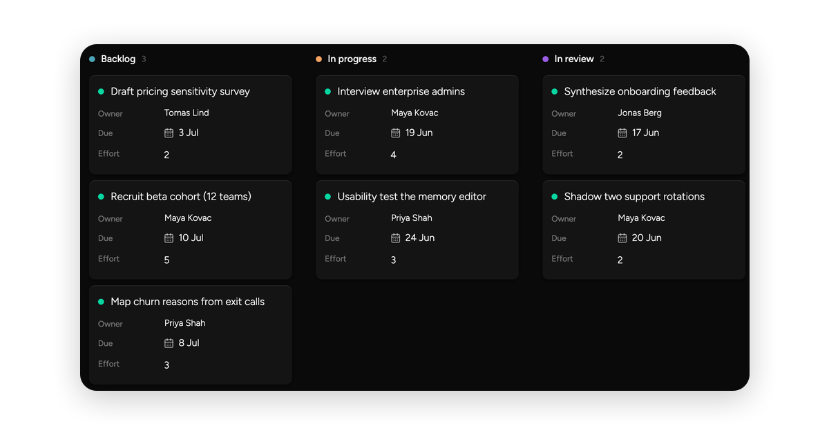Image resolution: width=829 pixels, height=435 pixels.
Task: Click the Backlog card count 3
Action: 144,59
